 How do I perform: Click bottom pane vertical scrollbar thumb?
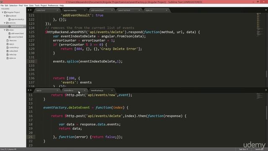tap(266, 113)
